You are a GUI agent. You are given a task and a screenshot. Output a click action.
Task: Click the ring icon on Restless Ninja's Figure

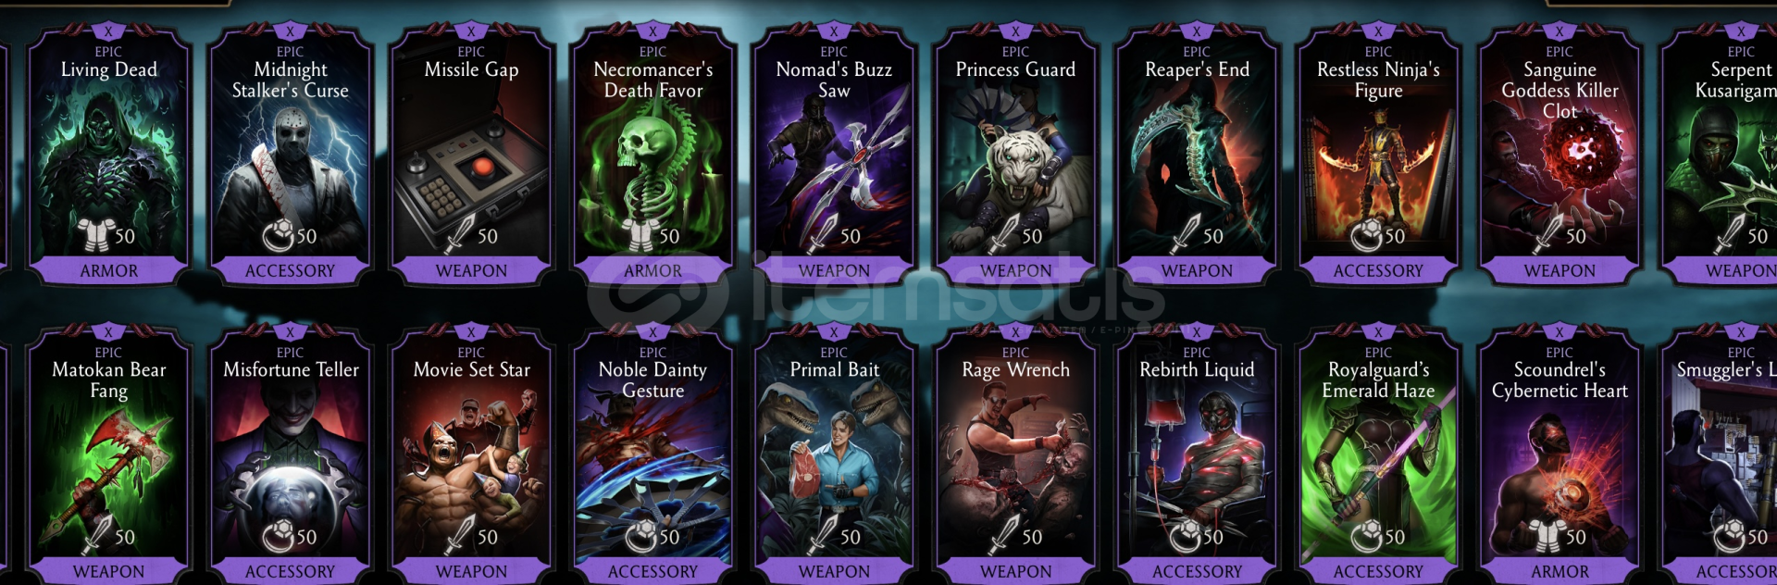[x=1366, y=236]
